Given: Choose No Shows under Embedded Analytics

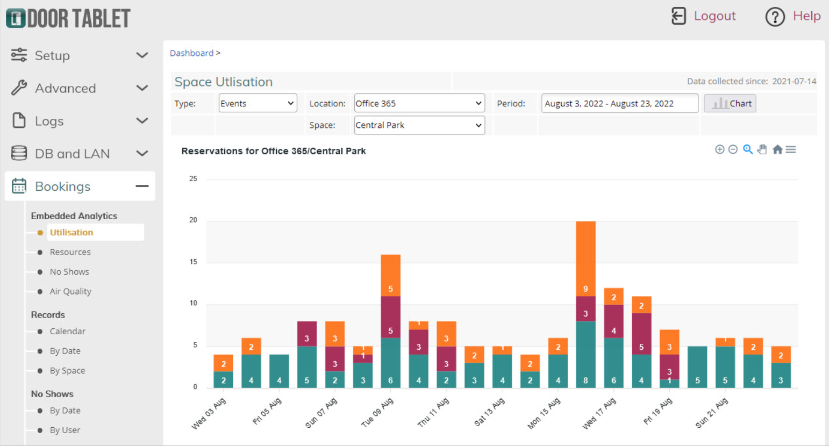Looking at the screenshot, I should tap(69, 271).
